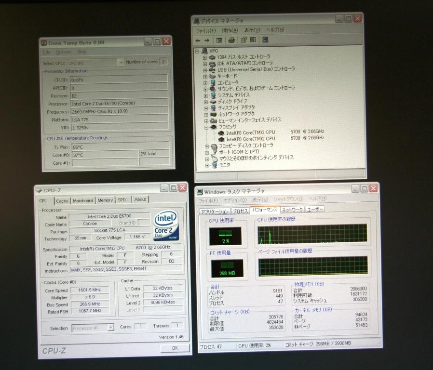Click the back arrow in Device Manager toolbar
This screenshot has width=433, height=370.
198,40
